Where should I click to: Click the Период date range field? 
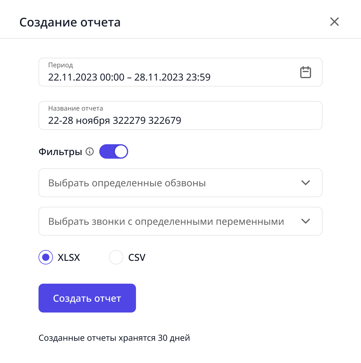[x=180, y=72]
